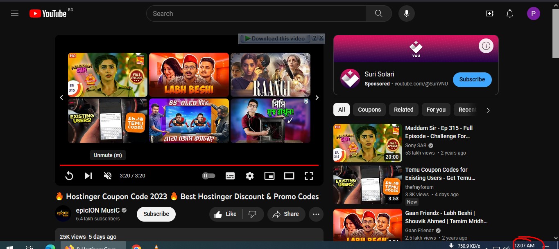Image resolution: width=559 pixels, height=249 pixels.
Task: Open the epicION MusiC channel name
Action: click(x=98, y=210)
